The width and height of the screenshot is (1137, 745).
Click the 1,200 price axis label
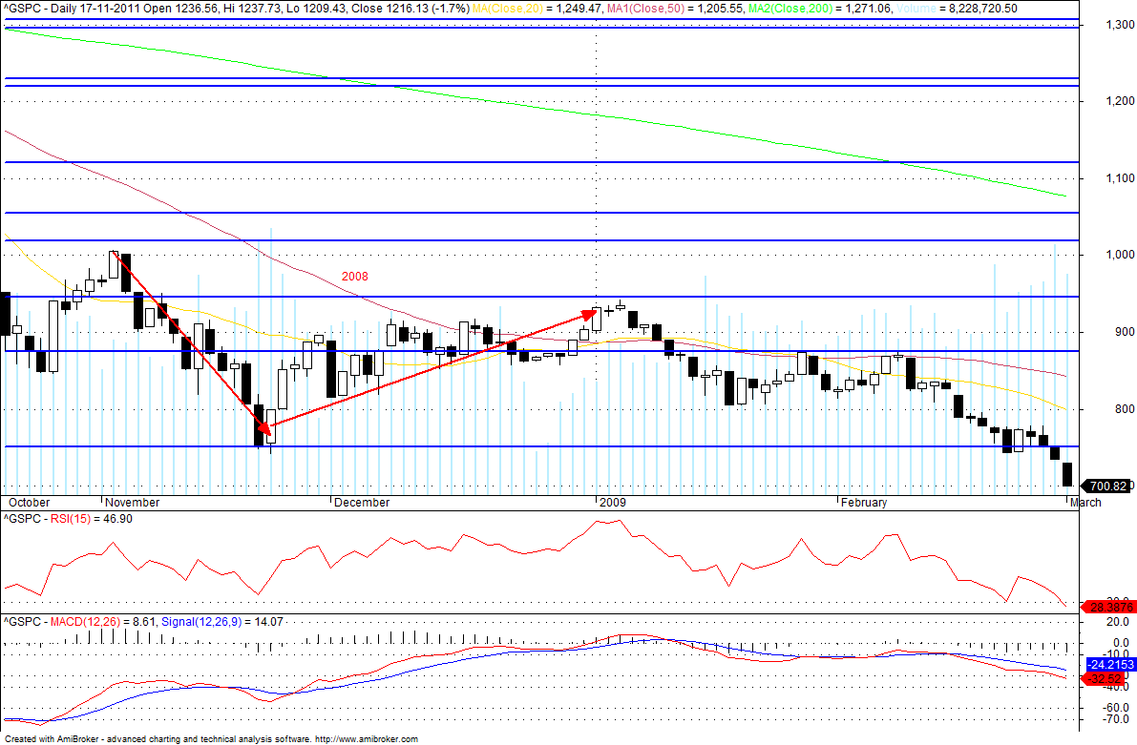(1121, 101)
